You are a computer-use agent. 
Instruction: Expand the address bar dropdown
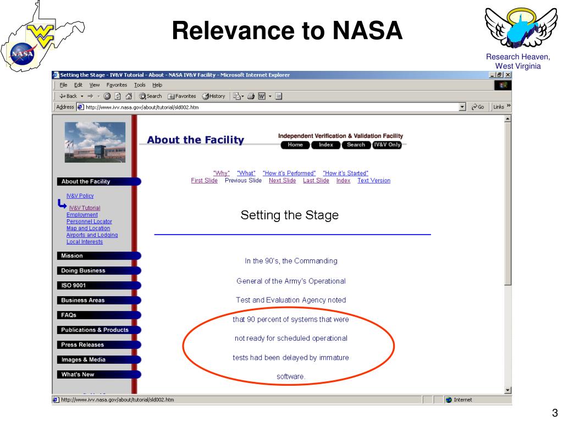tap(462, 107)
